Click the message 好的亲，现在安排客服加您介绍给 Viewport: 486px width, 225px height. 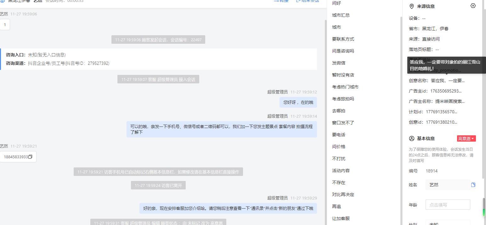click(x=228, y=208)
